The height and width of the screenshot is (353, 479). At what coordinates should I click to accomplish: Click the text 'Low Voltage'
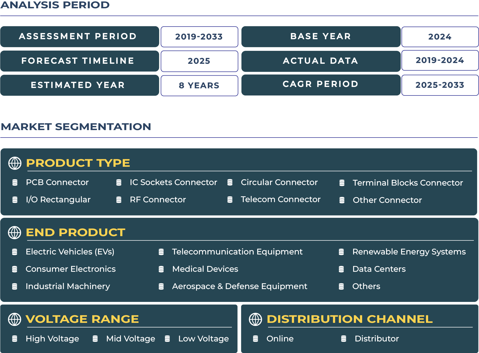point(204,339)
